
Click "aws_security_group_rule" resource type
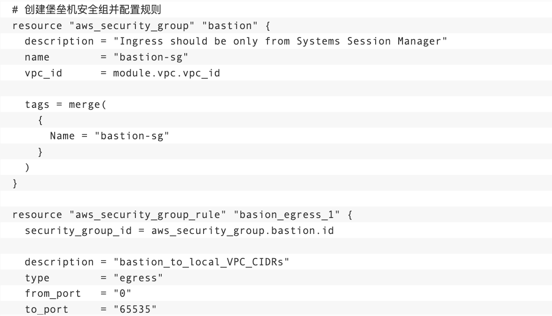coord(148,215)
